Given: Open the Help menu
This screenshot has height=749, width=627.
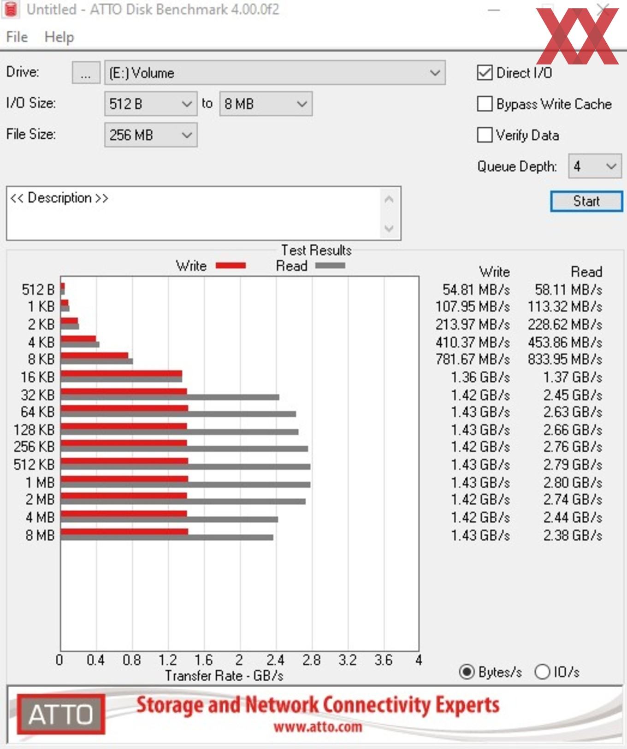Looking at the screenshot, I should pyautogui.click(x=59, y=37).
